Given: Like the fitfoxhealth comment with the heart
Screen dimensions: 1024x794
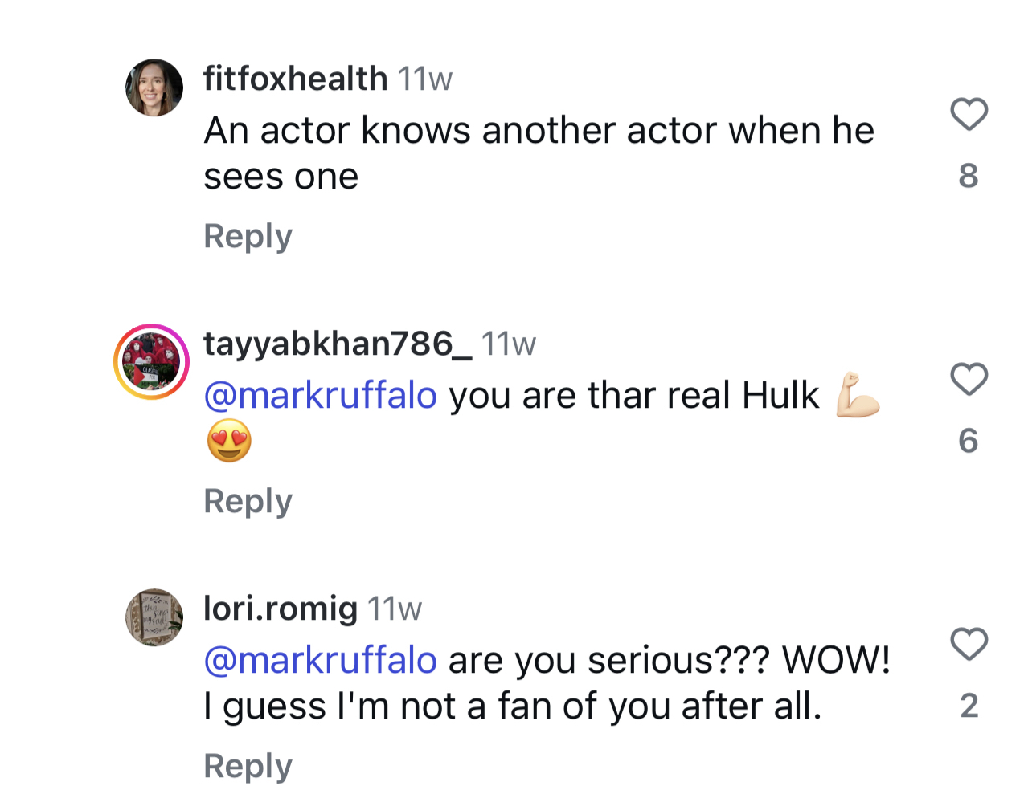Looking at the screenshot, I should [969, 114].
